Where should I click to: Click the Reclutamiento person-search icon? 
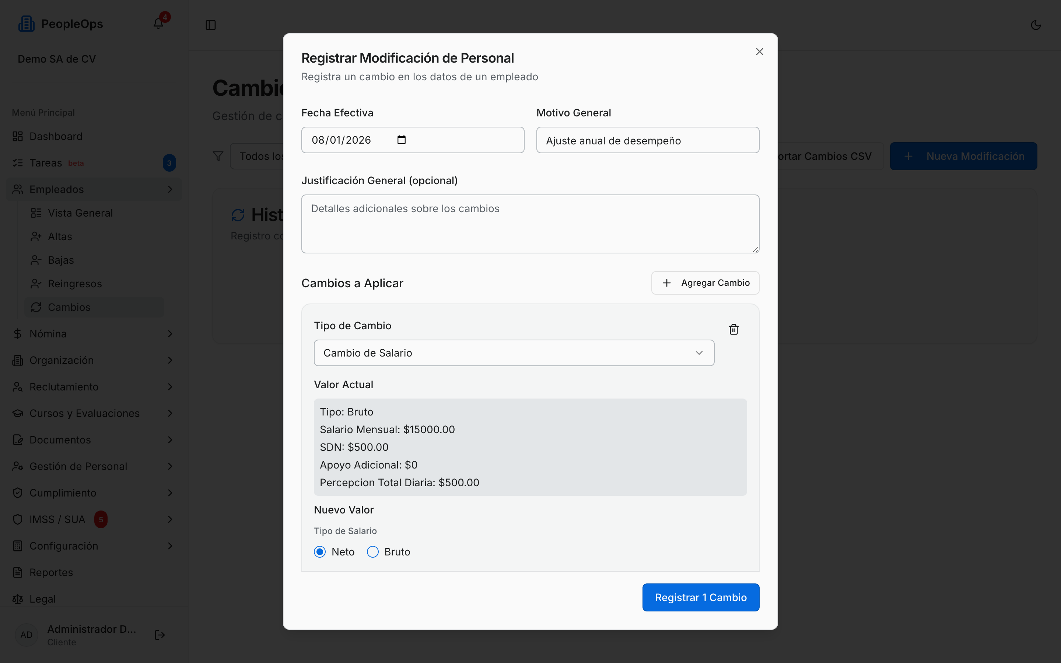click(18, 387)
